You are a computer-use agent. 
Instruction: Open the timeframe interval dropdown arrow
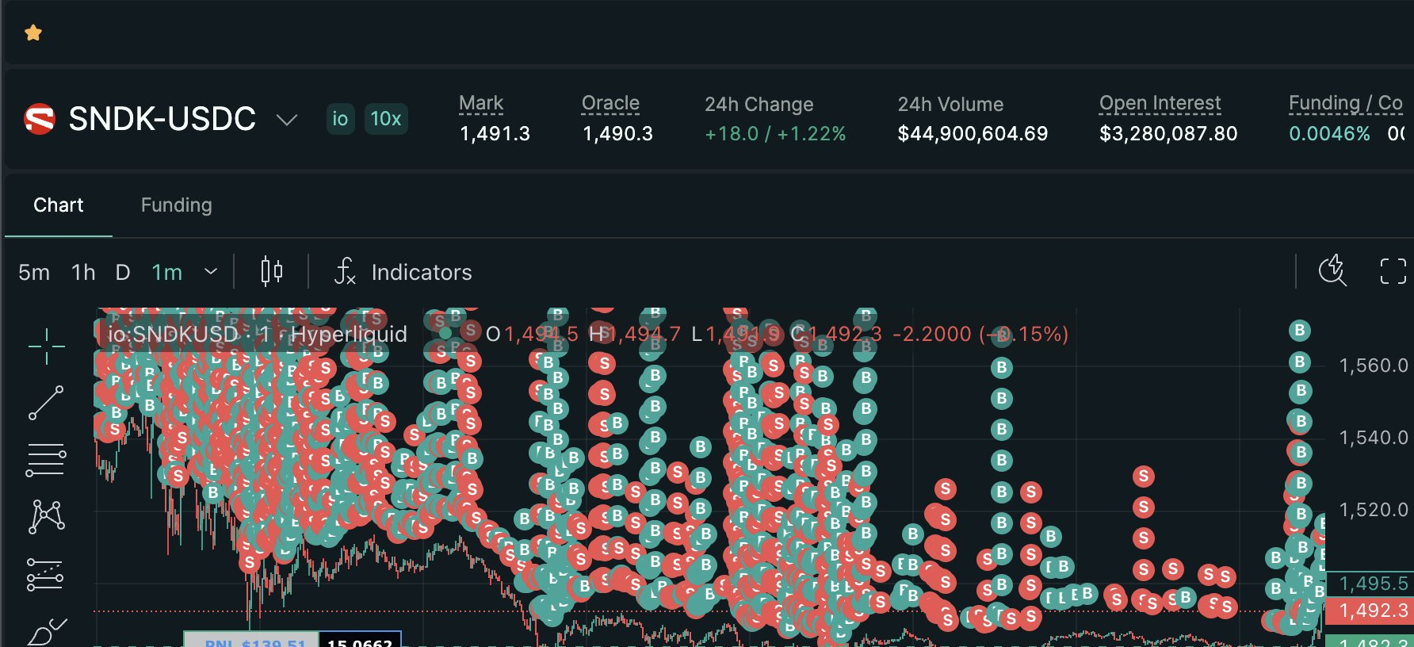point(211,272)
